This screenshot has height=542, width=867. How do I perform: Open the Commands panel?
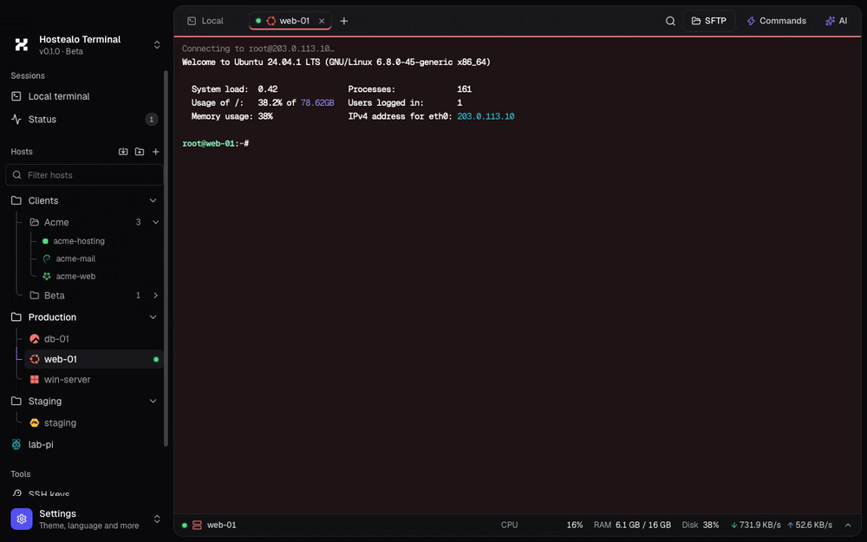[x=776, y=21]
